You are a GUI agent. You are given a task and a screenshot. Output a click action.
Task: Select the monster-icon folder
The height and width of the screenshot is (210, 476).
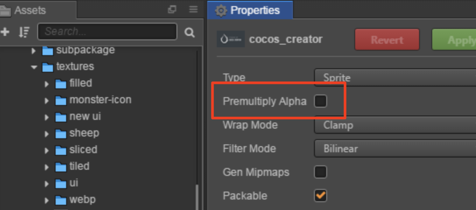click(100, 100)
